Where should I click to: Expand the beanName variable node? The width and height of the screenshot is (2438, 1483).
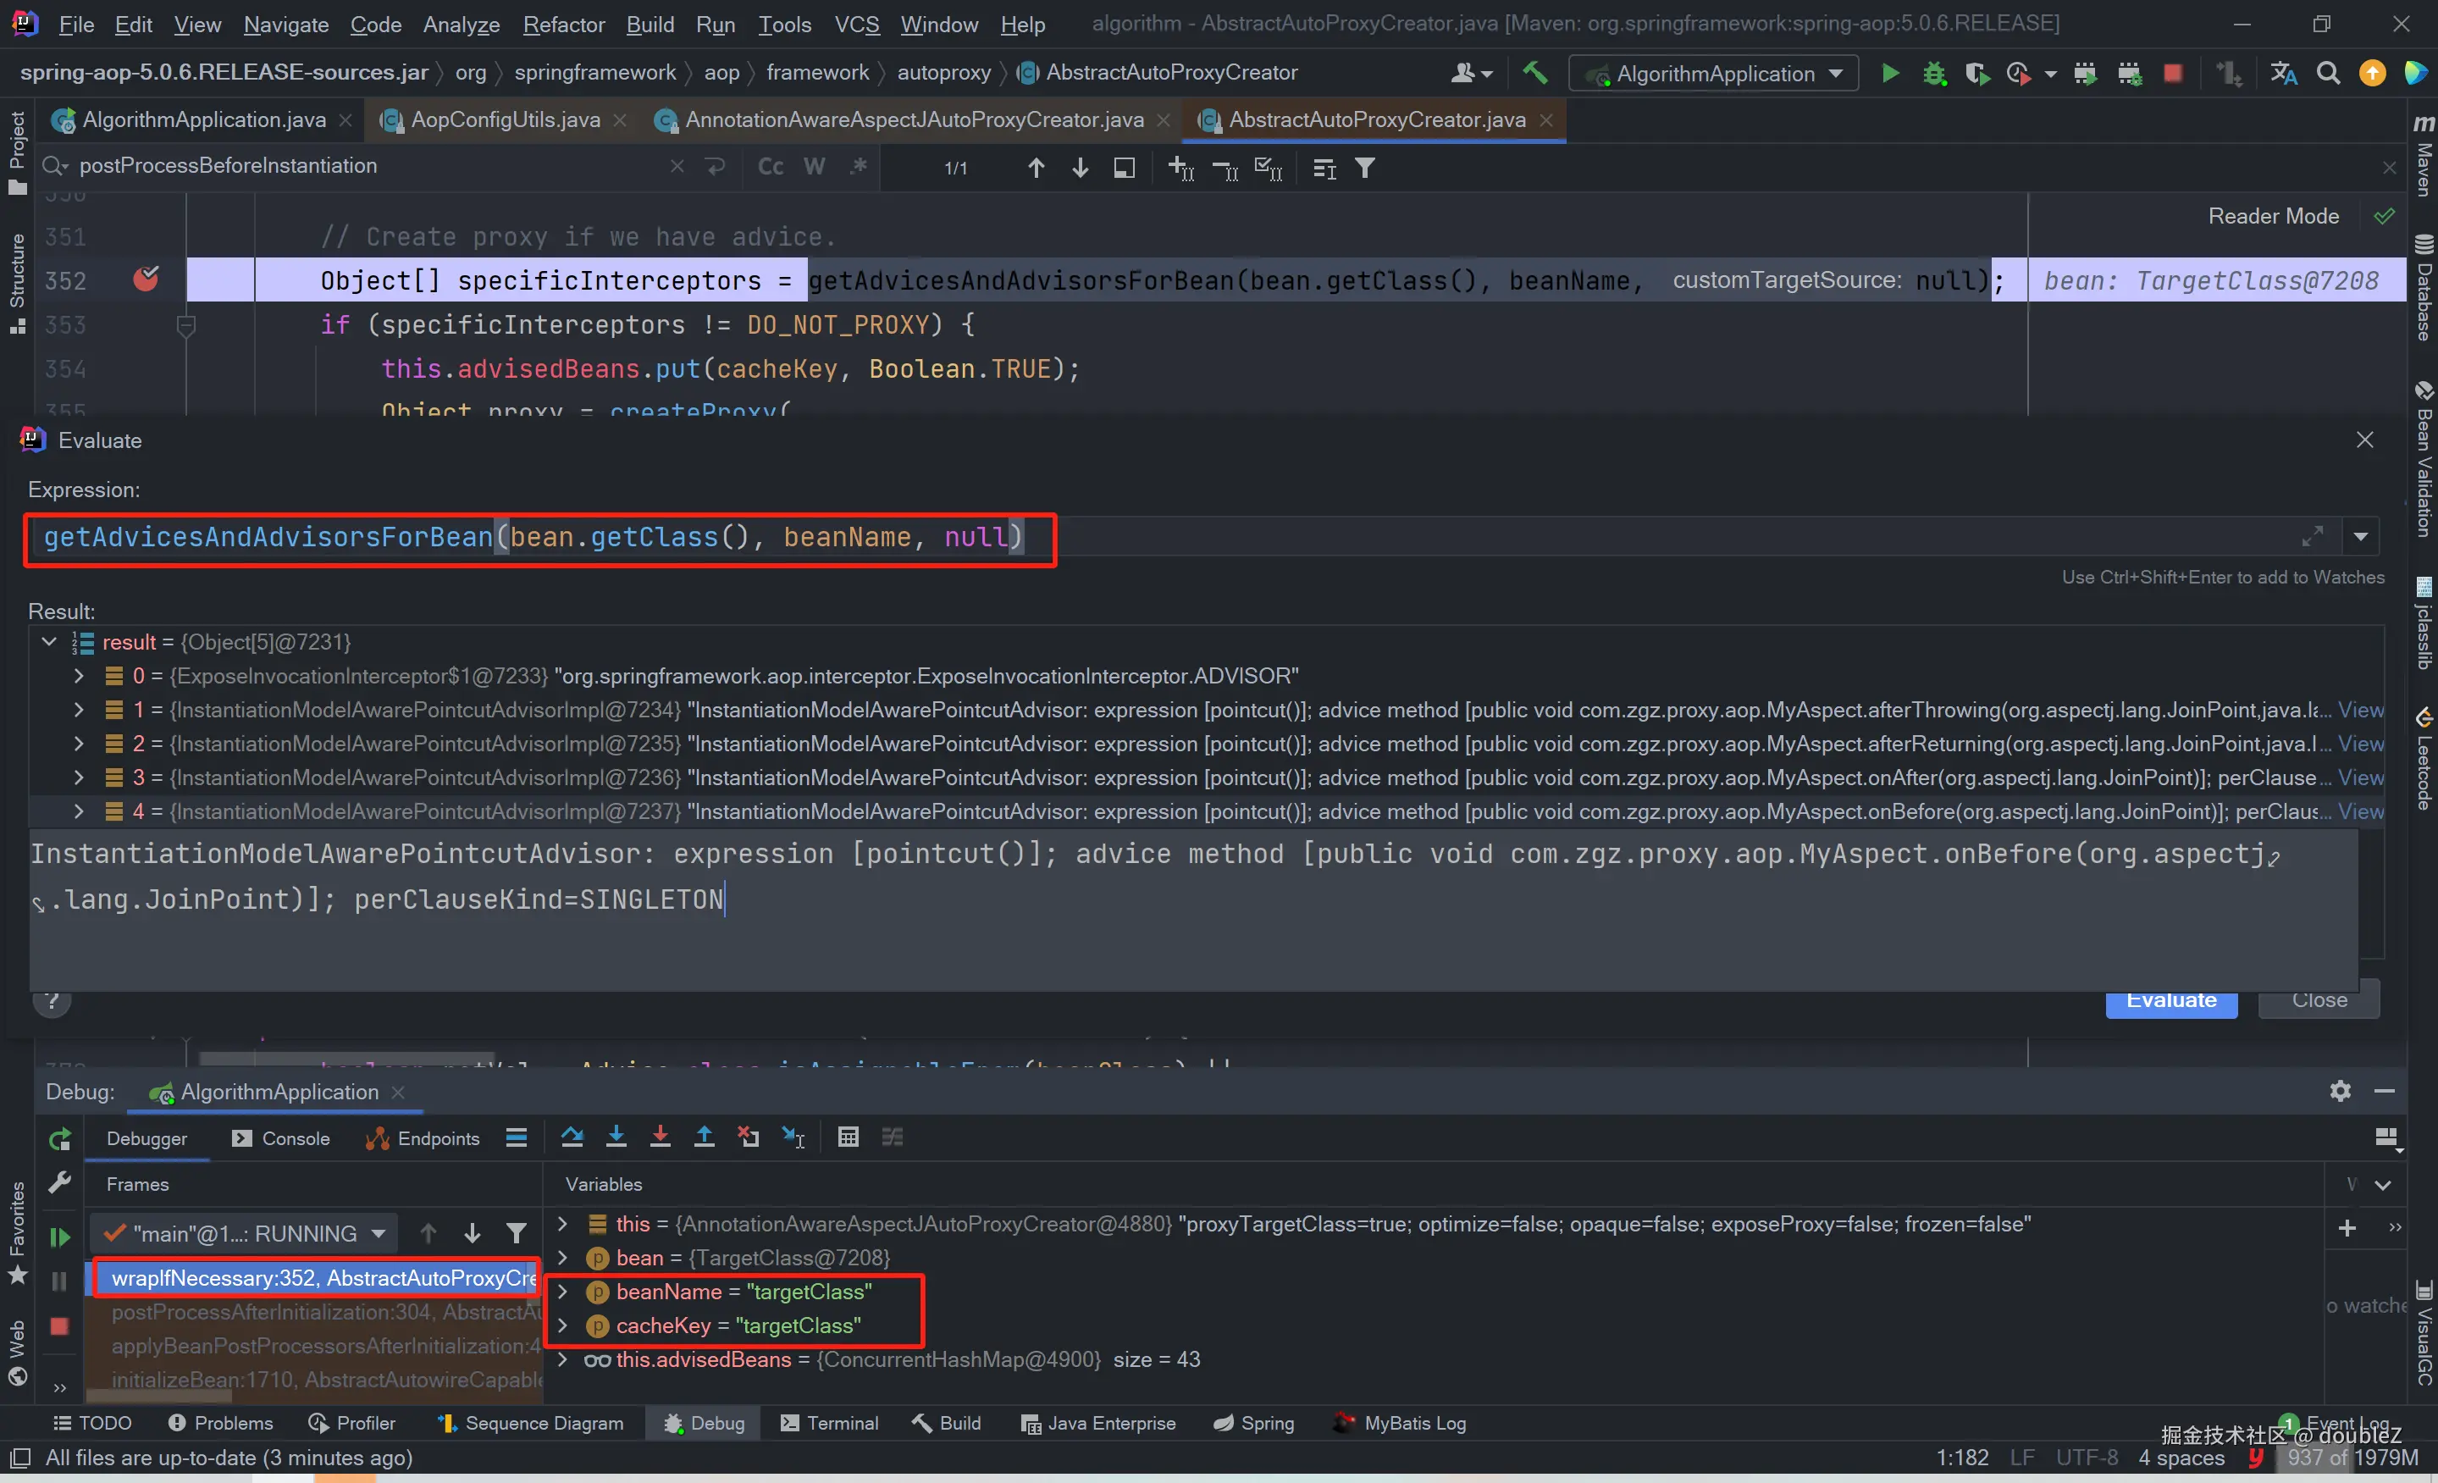point(563,1291)
